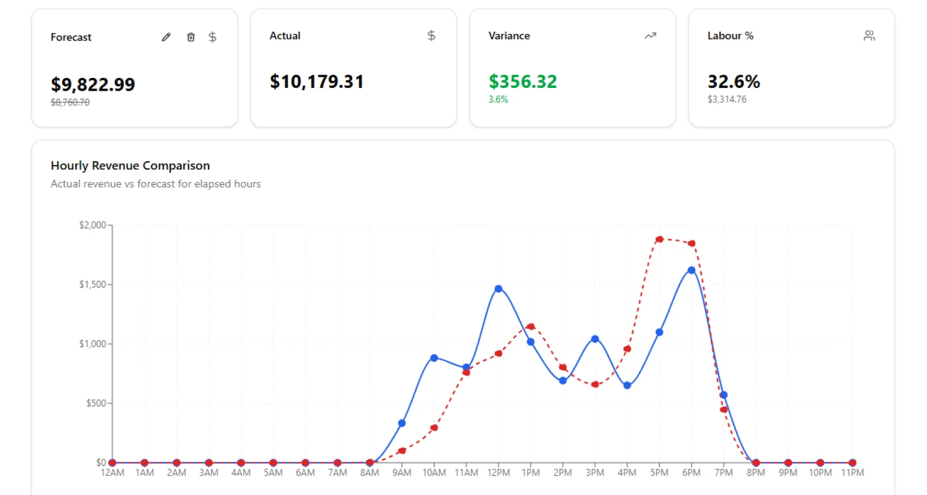Click the red forecast point at 1PM
Image resolution: width=927 pixels, height=495 pixels.
[x=531, y=326]
